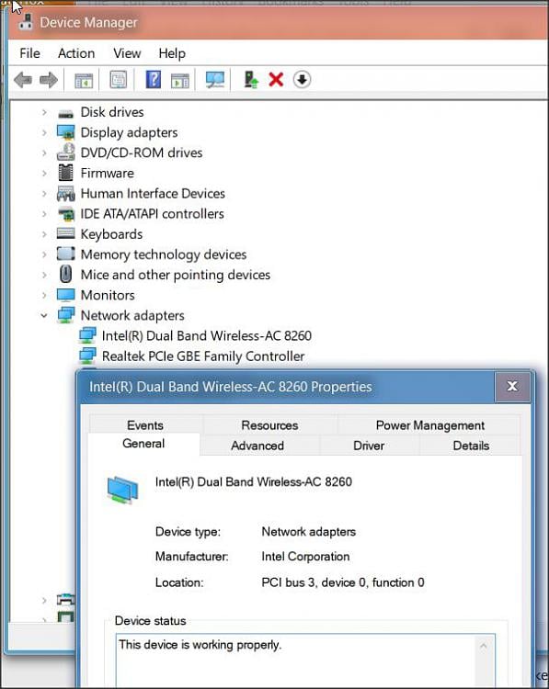Viewport: 549px width, 689px height.
Task: Click the Device status scrollbar up arrow
Action: pos(483,646)
